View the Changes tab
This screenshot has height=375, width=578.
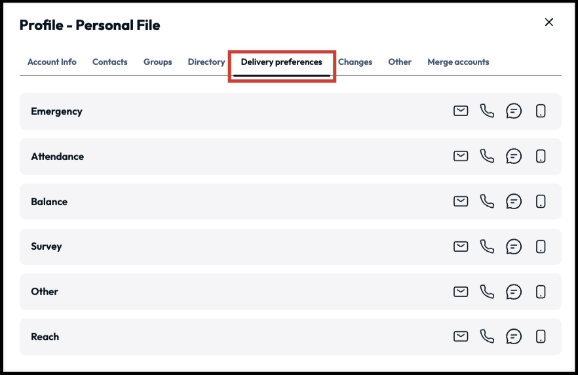click(x=355, y=62)
